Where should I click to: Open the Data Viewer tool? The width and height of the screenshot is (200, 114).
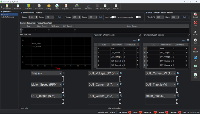click(x=88, y=6)
